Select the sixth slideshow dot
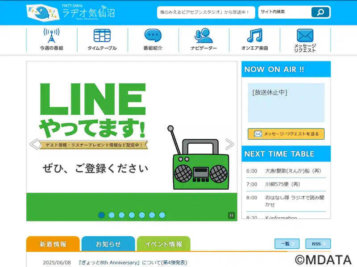The image size is (357, 267). point(152,215)
